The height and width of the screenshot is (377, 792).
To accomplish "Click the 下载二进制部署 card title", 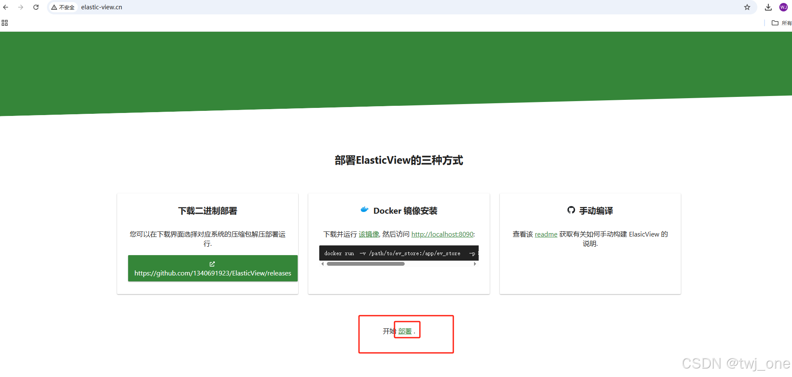I will coord(208,211).
